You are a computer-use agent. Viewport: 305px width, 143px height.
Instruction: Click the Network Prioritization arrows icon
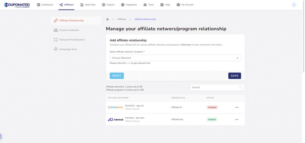[x=56, y=40]
